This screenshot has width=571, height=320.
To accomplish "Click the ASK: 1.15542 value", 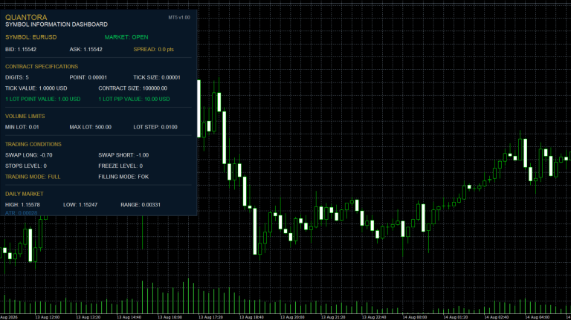I will coord(86,50).
